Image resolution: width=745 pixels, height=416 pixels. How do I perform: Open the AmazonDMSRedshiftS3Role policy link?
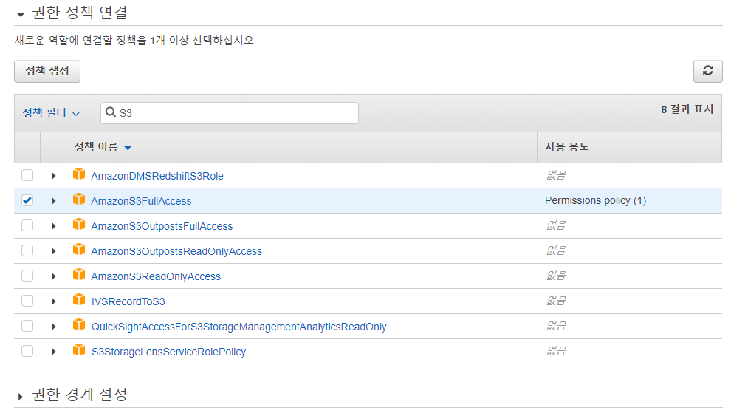click(x=157, y=176)
